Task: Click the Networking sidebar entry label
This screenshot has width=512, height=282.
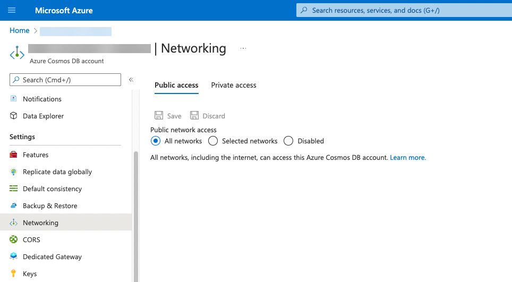Action: click(x=40, y=223)
